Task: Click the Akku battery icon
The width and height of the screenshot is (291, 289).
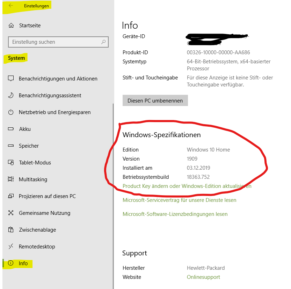Action: tap(11, 129)
